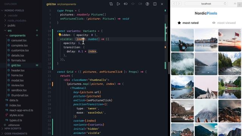Viewport: 242px width, 136px height.
Task: Open thumbnail.tsx in the explorer
Action: [x=20, y=95]
